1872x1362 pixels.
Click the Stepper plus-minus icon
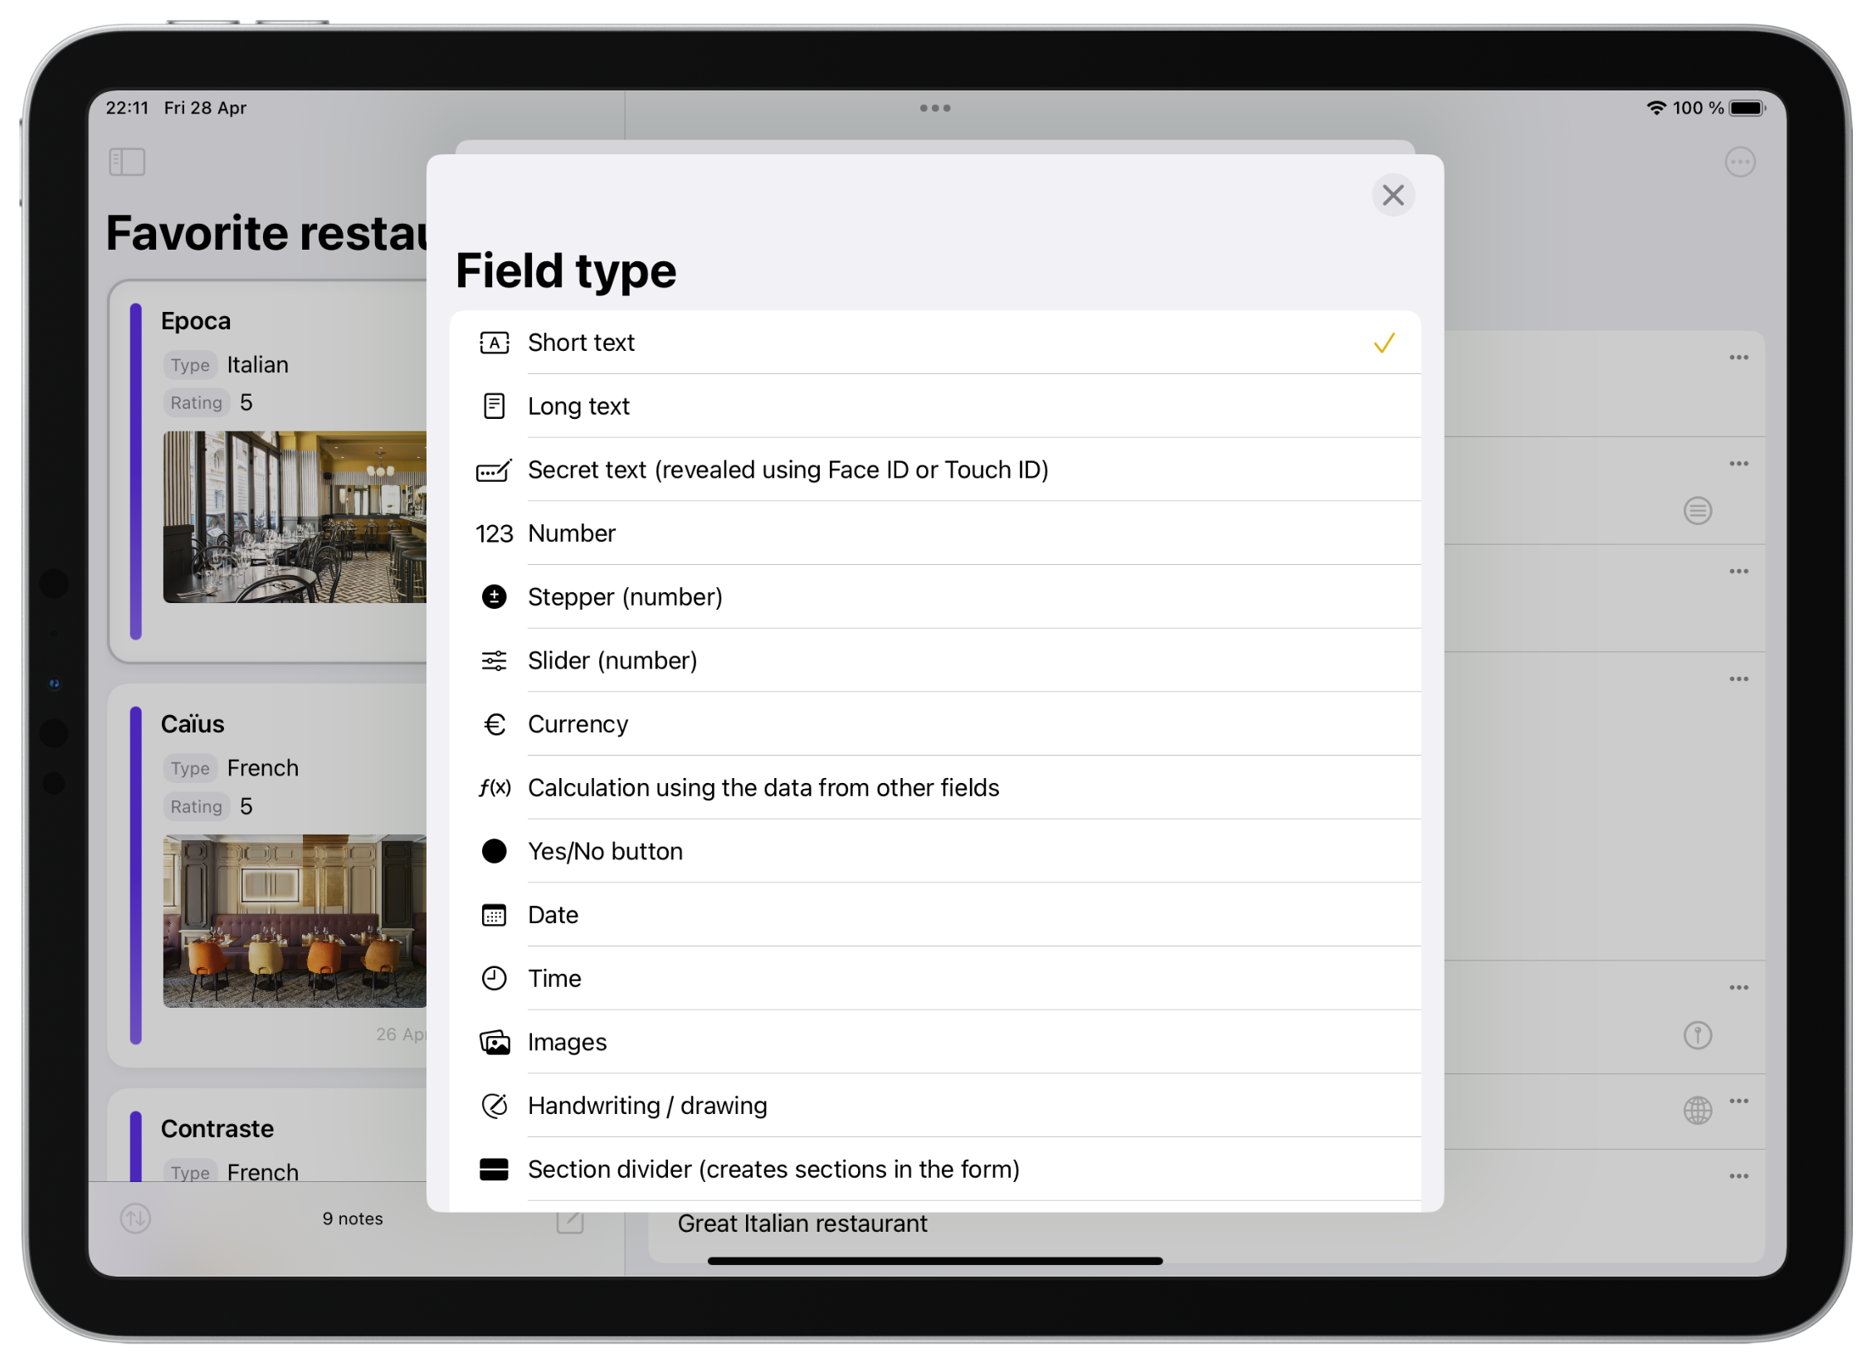tap(494, 597)
